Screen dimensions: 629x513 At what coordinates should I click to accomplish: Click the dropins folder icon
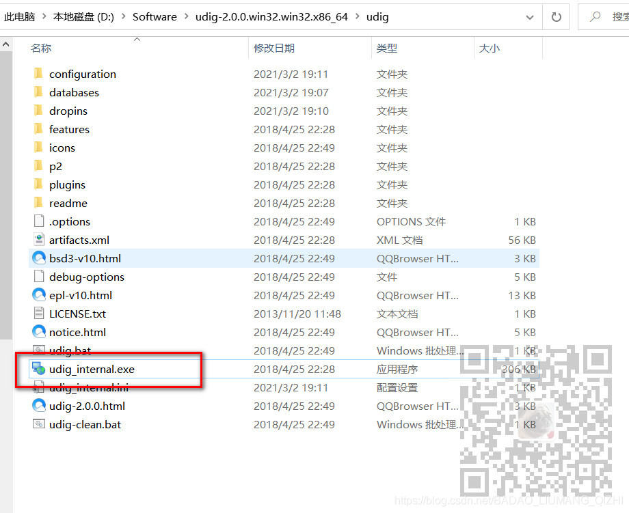[38, 111]
